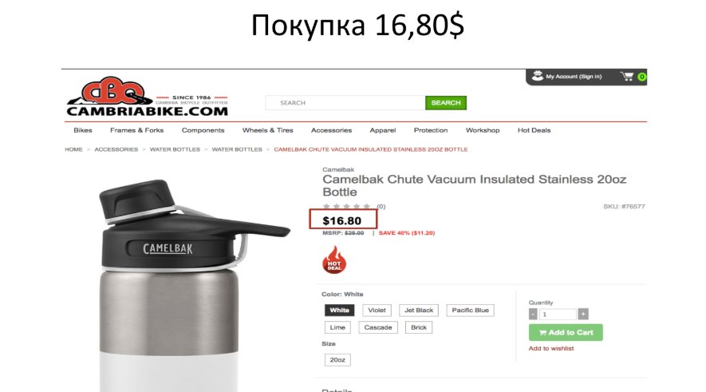Increase quantity with plus button
706x392 pixels.
[x=583, y=314]
